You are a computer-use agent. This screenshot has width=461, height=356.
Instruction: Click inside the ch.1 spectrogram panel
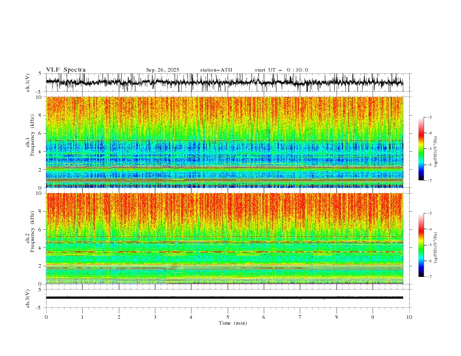(224, 142)
